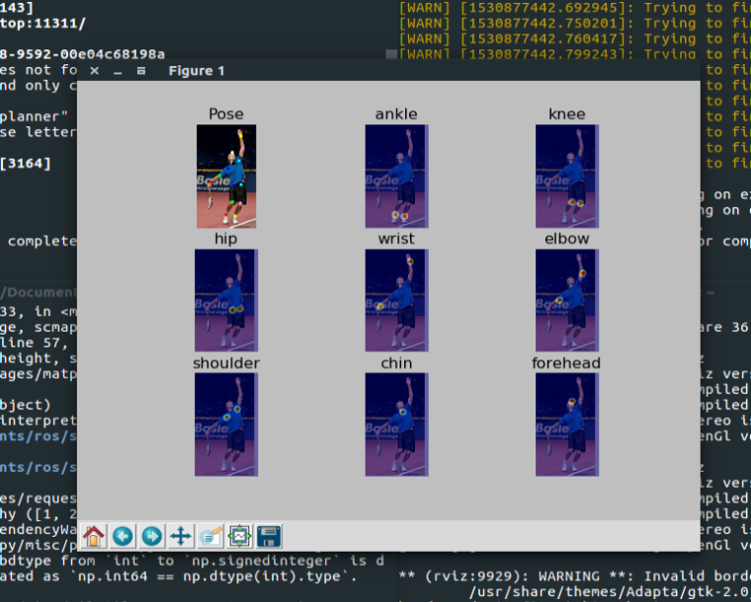Go back to the previous view

123,536
